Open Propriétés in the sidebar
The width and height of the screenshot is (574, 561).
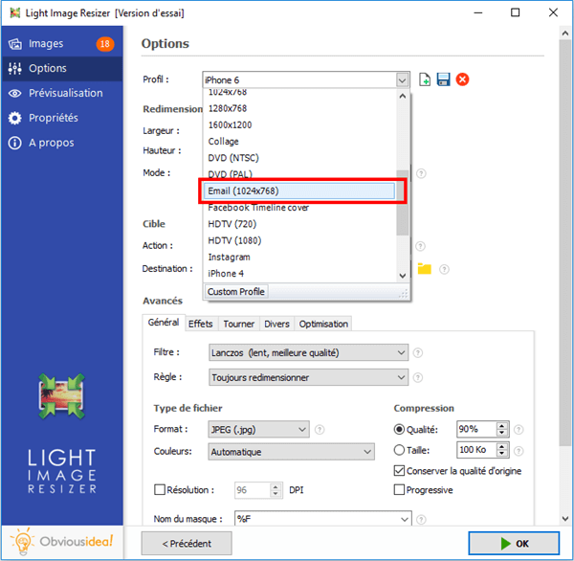(61, 118)
